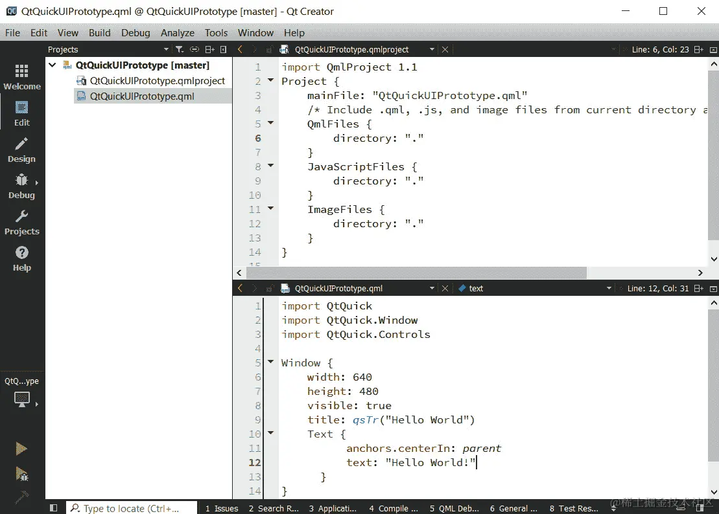Switch to Edit mode
Viewport: 719px width, 514px height.
(21, 113)
